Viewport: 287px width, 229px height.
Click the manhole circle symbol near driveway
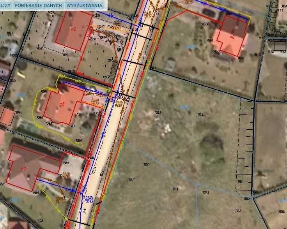[x=112, y=36]
